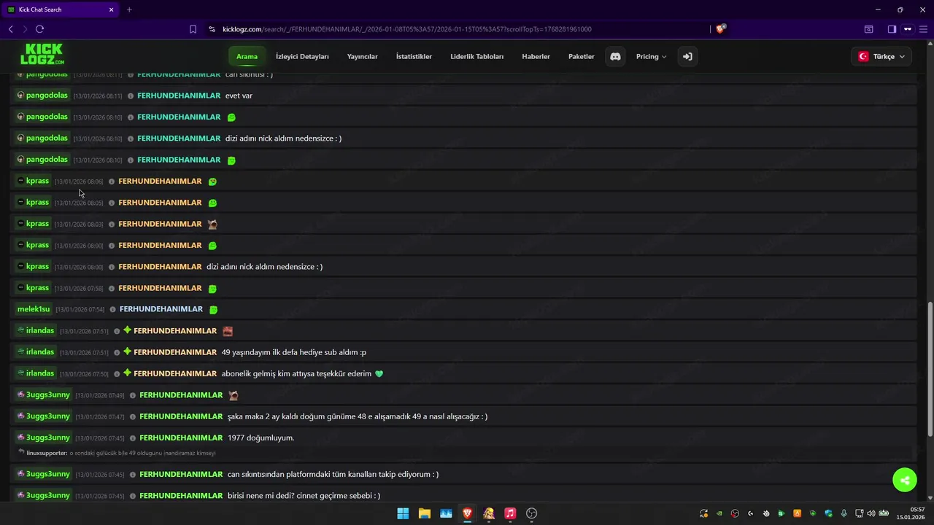Open the tab search icon in toolbar
This screenshot has width=934, height=525.
click(x=868, y=29)
